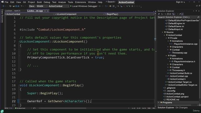Open the Analyze menu

62,2
